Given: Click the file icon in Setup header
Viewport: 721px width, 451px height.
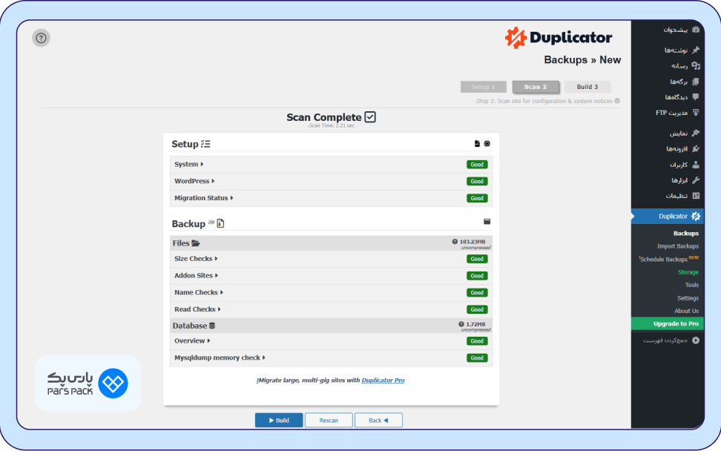Looking at the screenshot, I should tap(477, 143).
